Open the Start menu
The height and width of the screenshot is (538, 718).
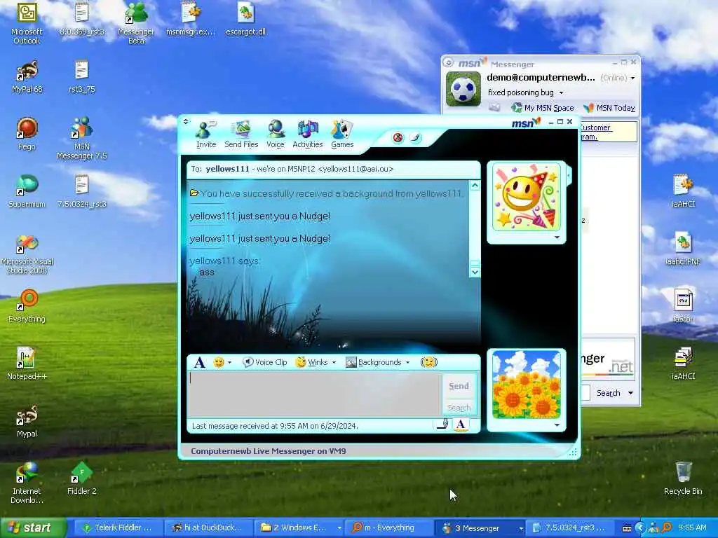33,528
